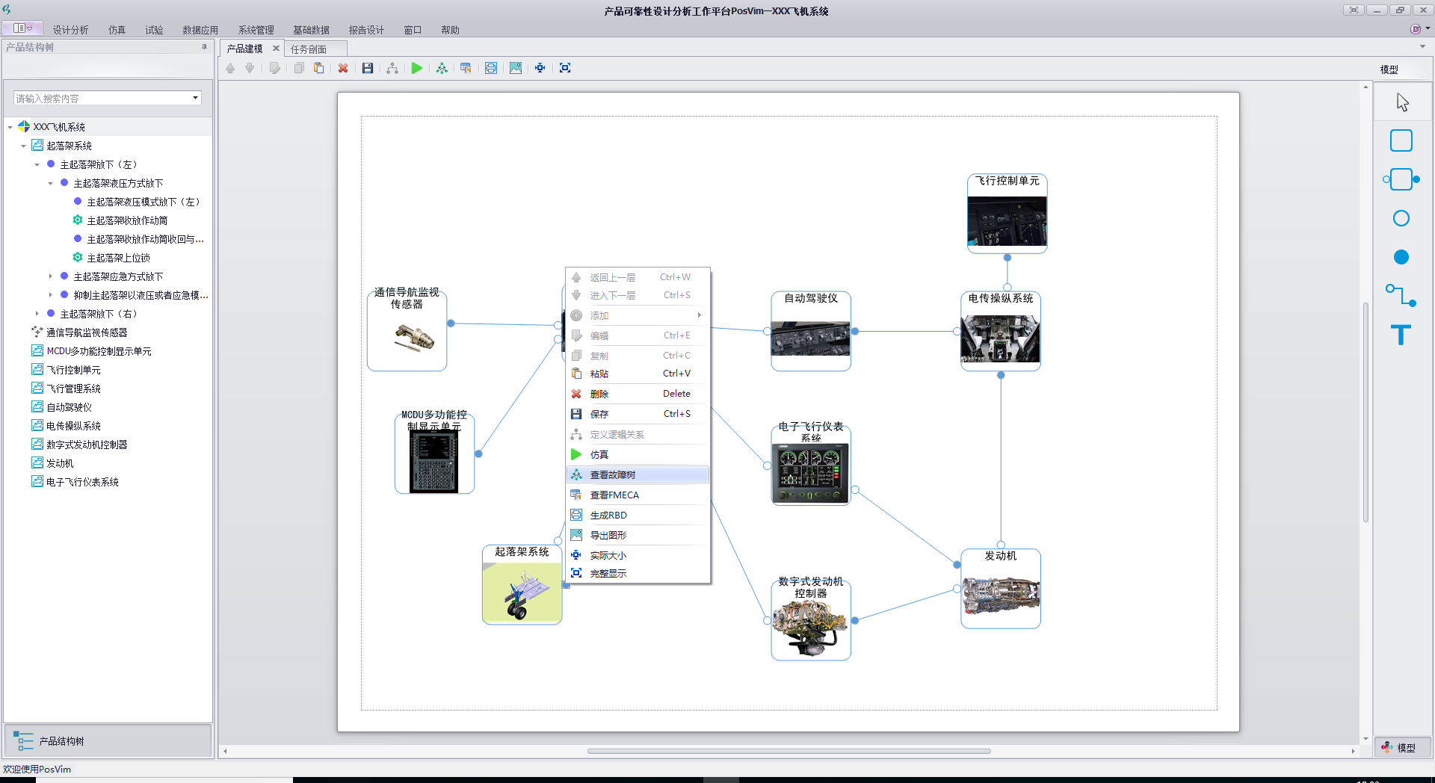Image resolution: width=1435 pixels, height=783 pixels.
Task: Toggle the 模型 panel at bottom right
Action: (1401, 747)
